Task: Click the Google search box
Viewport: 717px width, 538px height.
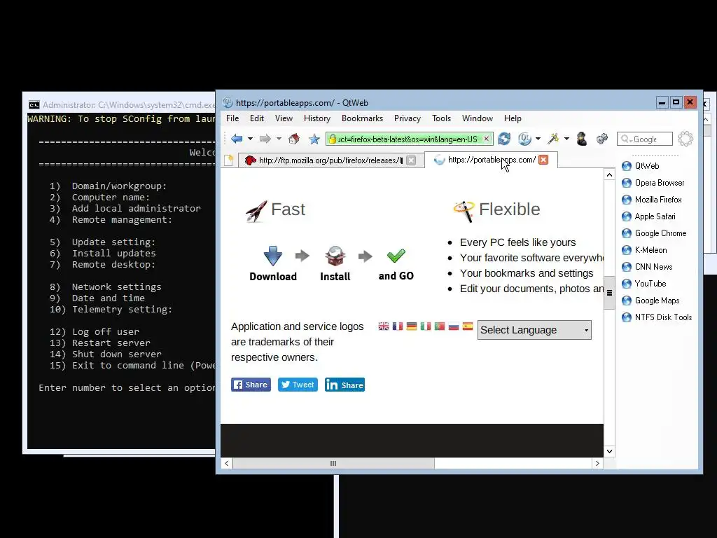Action: point(645,139)
